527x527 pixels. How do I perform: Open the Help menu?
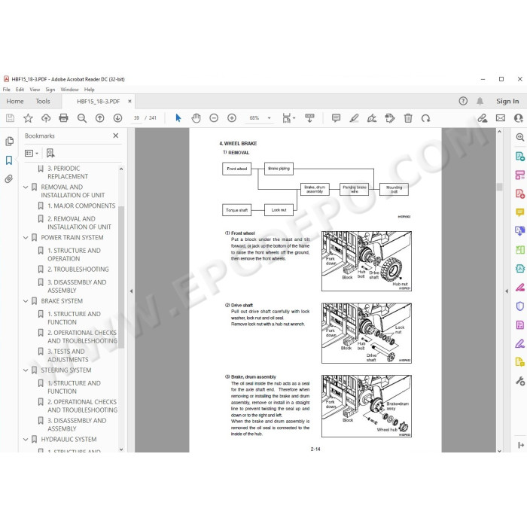tap(89, 90)
